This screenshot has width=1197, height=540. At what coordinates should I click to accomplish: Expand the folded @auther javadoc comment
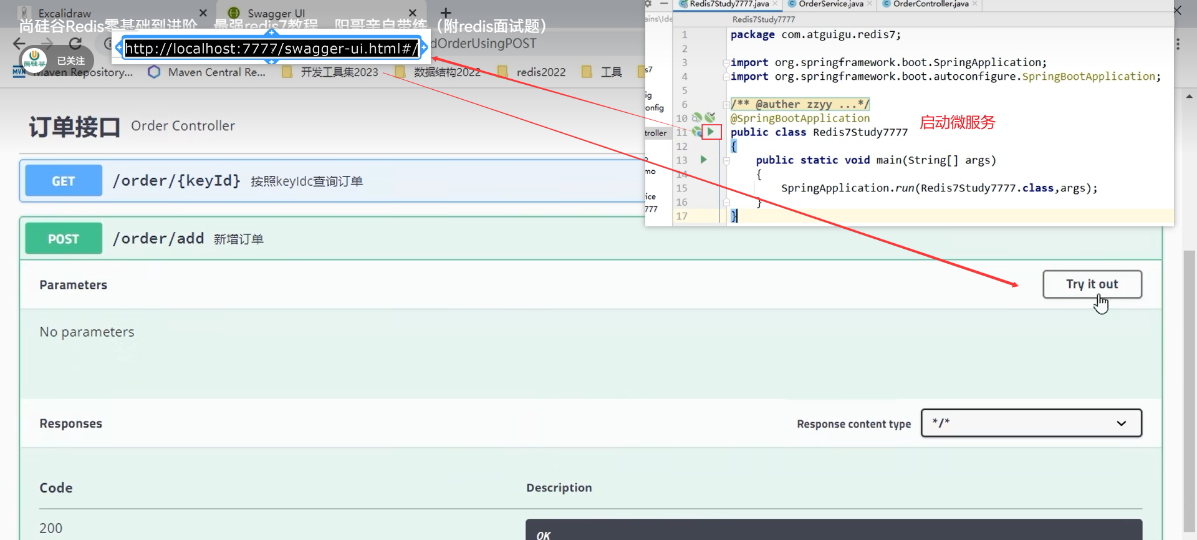tap(726, 104)
